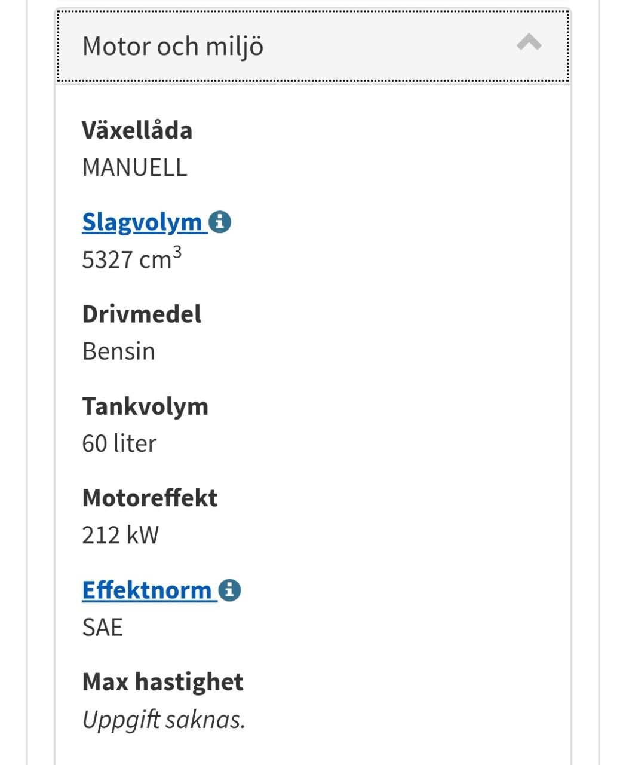Click the Motor och miljö header title
The width and height of the screenshot is (626, 765).
pos(173,46)
